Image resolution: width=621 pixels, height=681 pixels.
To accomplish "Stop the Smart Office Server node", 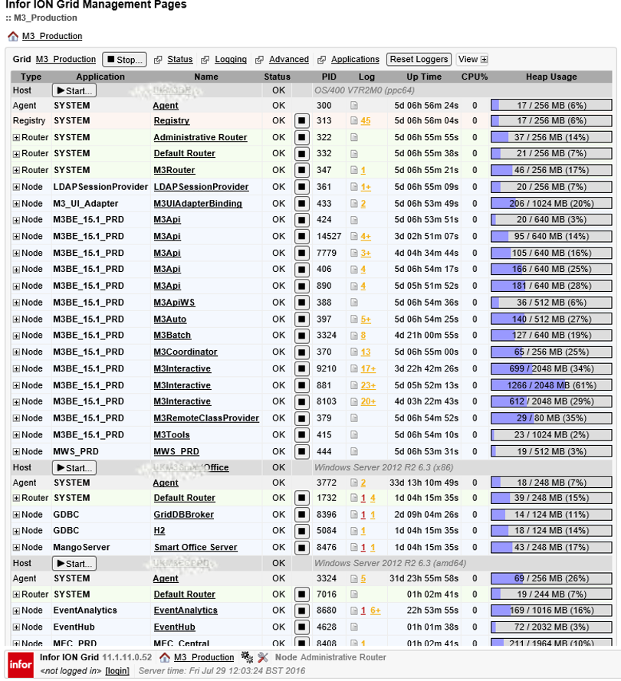I will coord(301,548).
